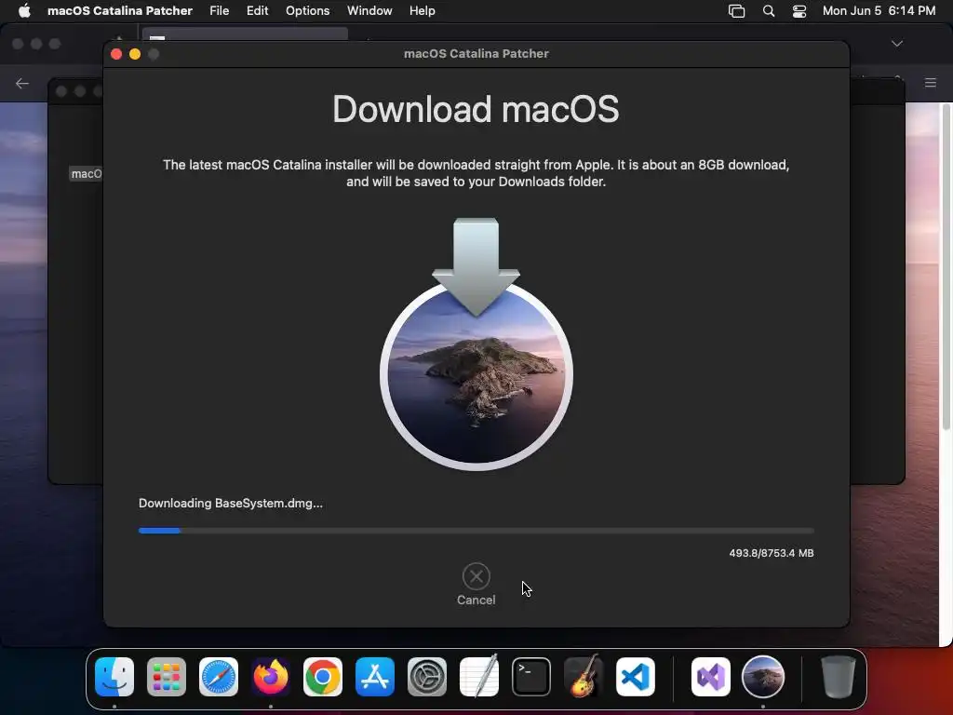Open the File menu
The width and height of the screenshot is (953, 715).
[x=220, y=11]
